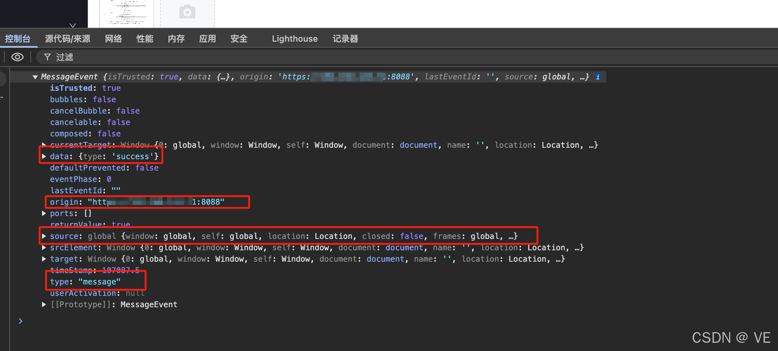Select the type: "message" line
Viewport: 778px width, 351px height.
pos(85,282)
